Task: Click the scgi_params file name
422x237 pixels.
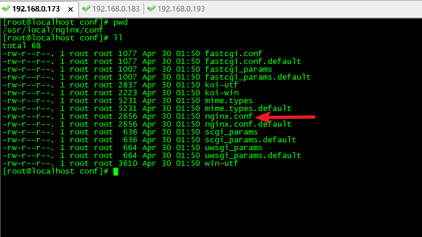Action: point(231,132)
